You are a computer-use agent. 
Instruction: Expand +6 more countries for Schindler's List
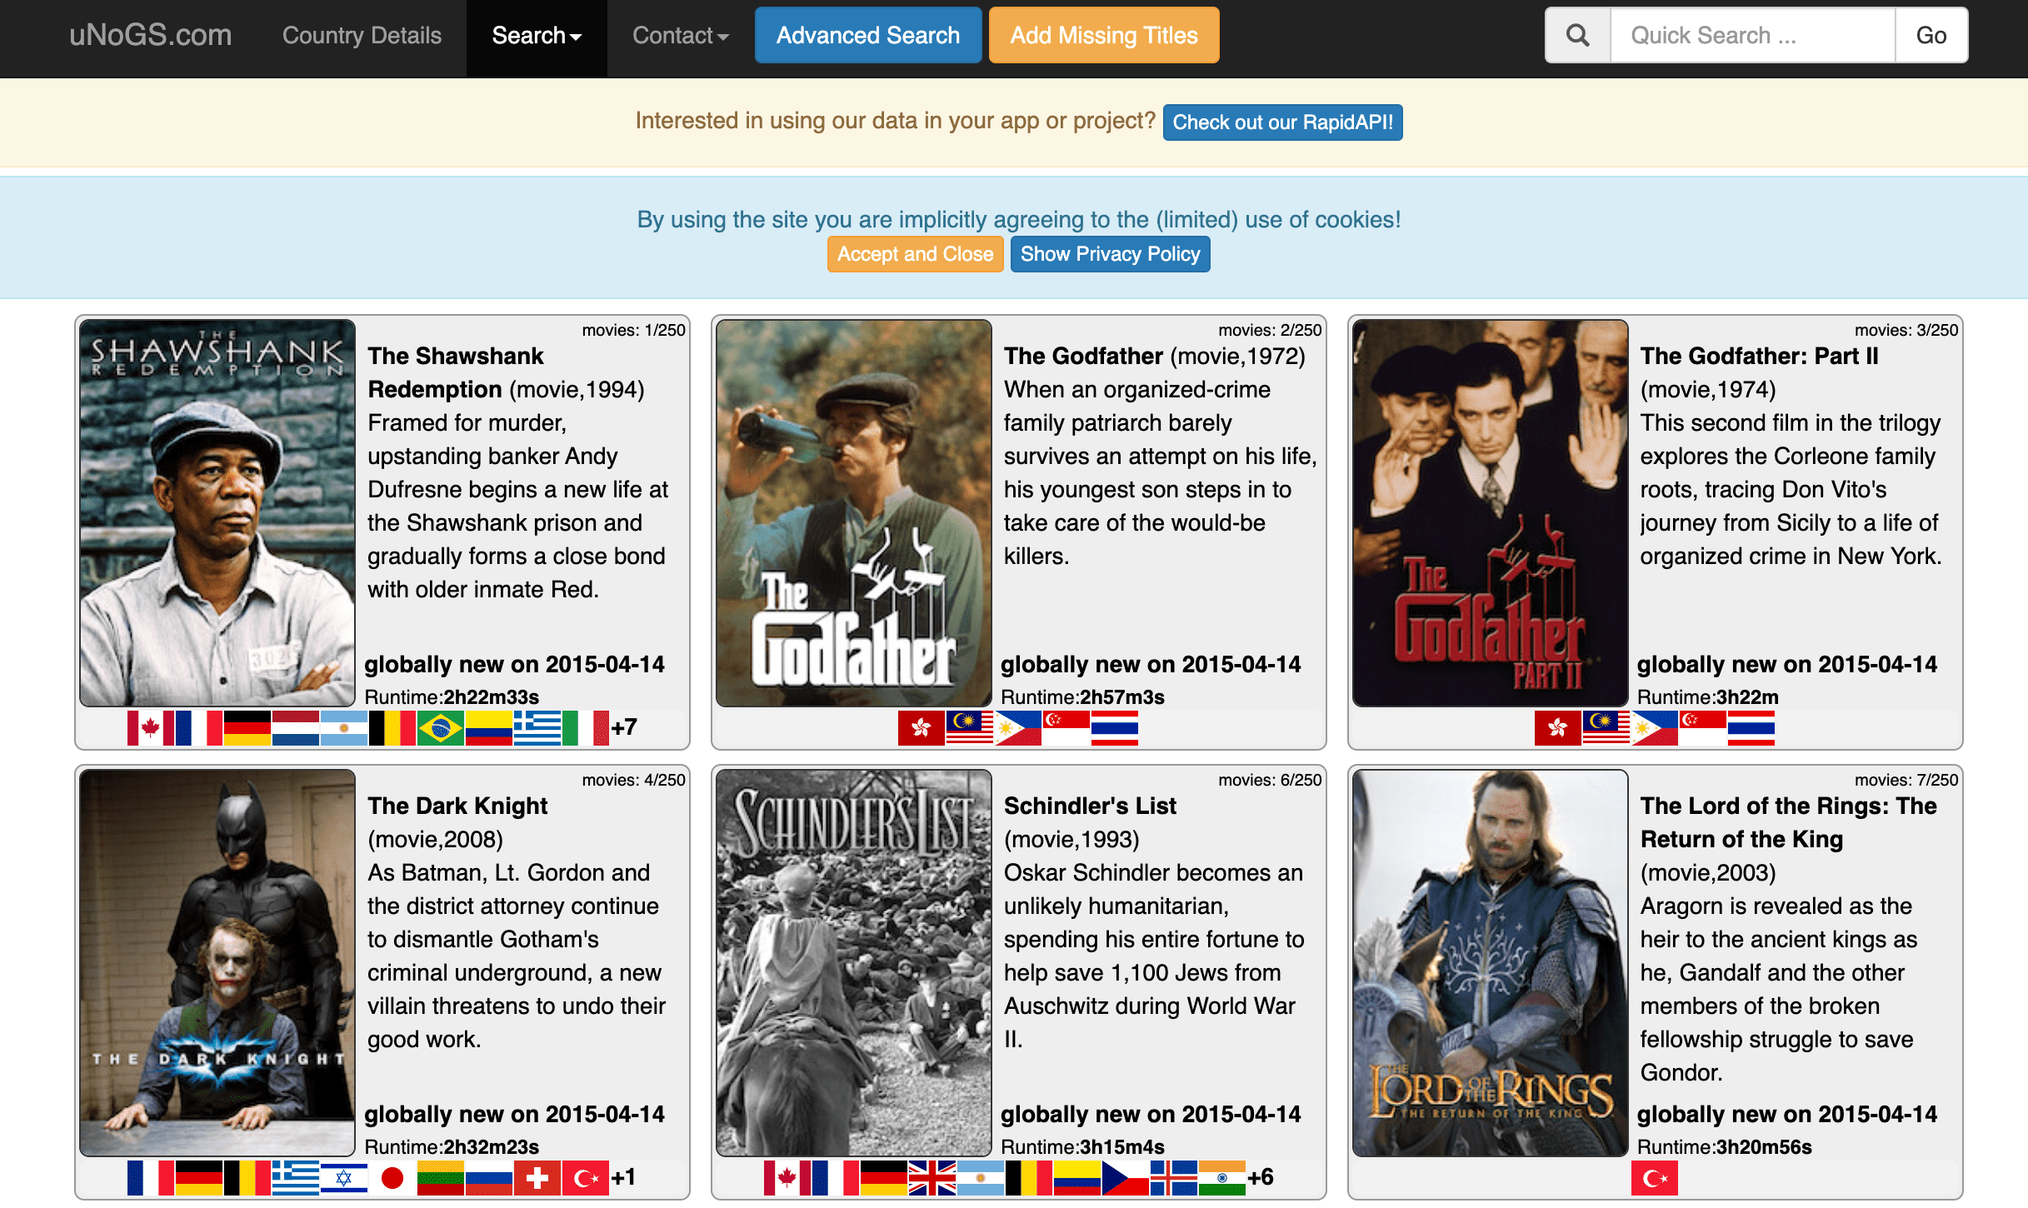click(x=1261, y=1177)
